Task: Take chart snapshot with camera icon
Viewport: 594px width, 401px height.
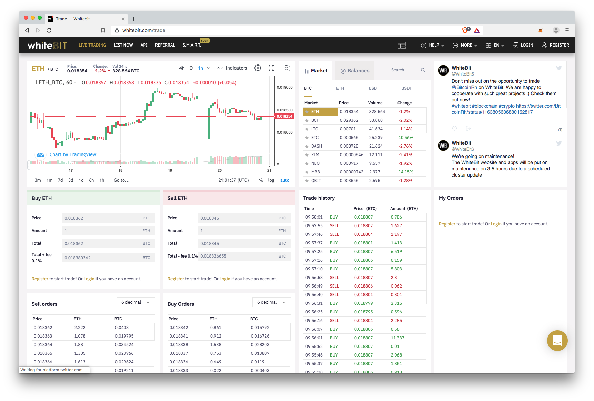Action: pyautogui.click(x=286, y=68)
